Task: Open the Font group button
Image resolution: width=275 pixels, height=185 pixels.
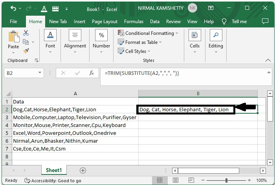Action: point(50,41)
